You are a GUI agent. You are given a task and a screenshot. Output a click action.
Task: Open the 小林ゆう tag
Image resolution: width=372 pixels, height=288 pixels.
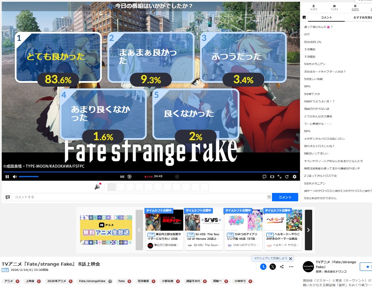point(240,281)
